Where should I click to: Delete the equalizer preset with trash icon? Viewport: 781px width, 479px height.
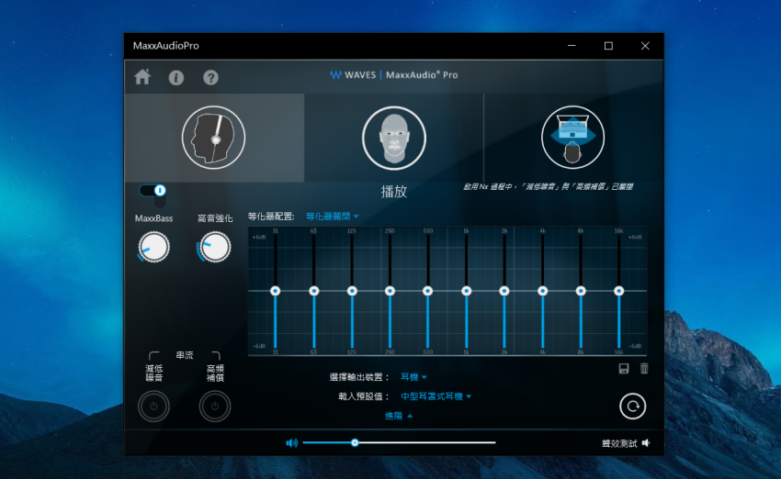pos(644,369)
